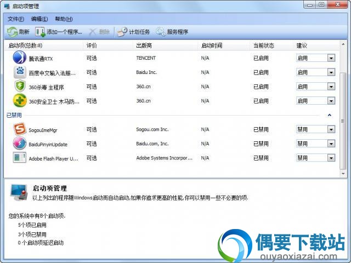Screen dimensions: 351x263
Task: Open suggestion dropdown for Adobe Flash Player
Action: click(x=331, y=158)
